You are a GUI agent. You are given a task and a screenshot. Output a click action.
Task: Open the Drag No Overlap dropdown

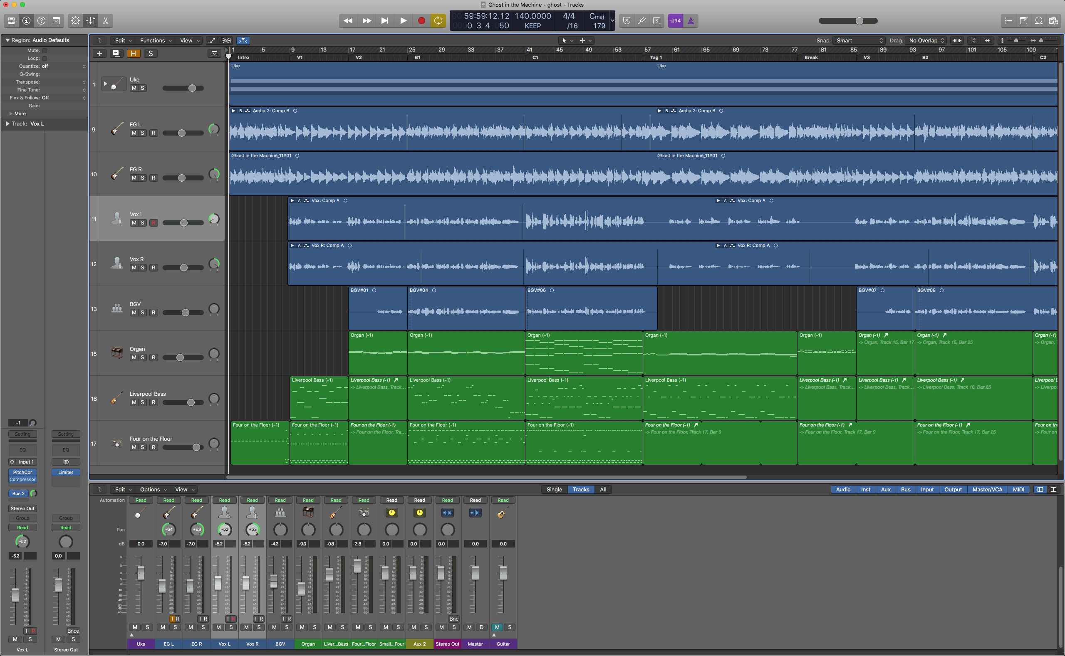coord(926,40)
